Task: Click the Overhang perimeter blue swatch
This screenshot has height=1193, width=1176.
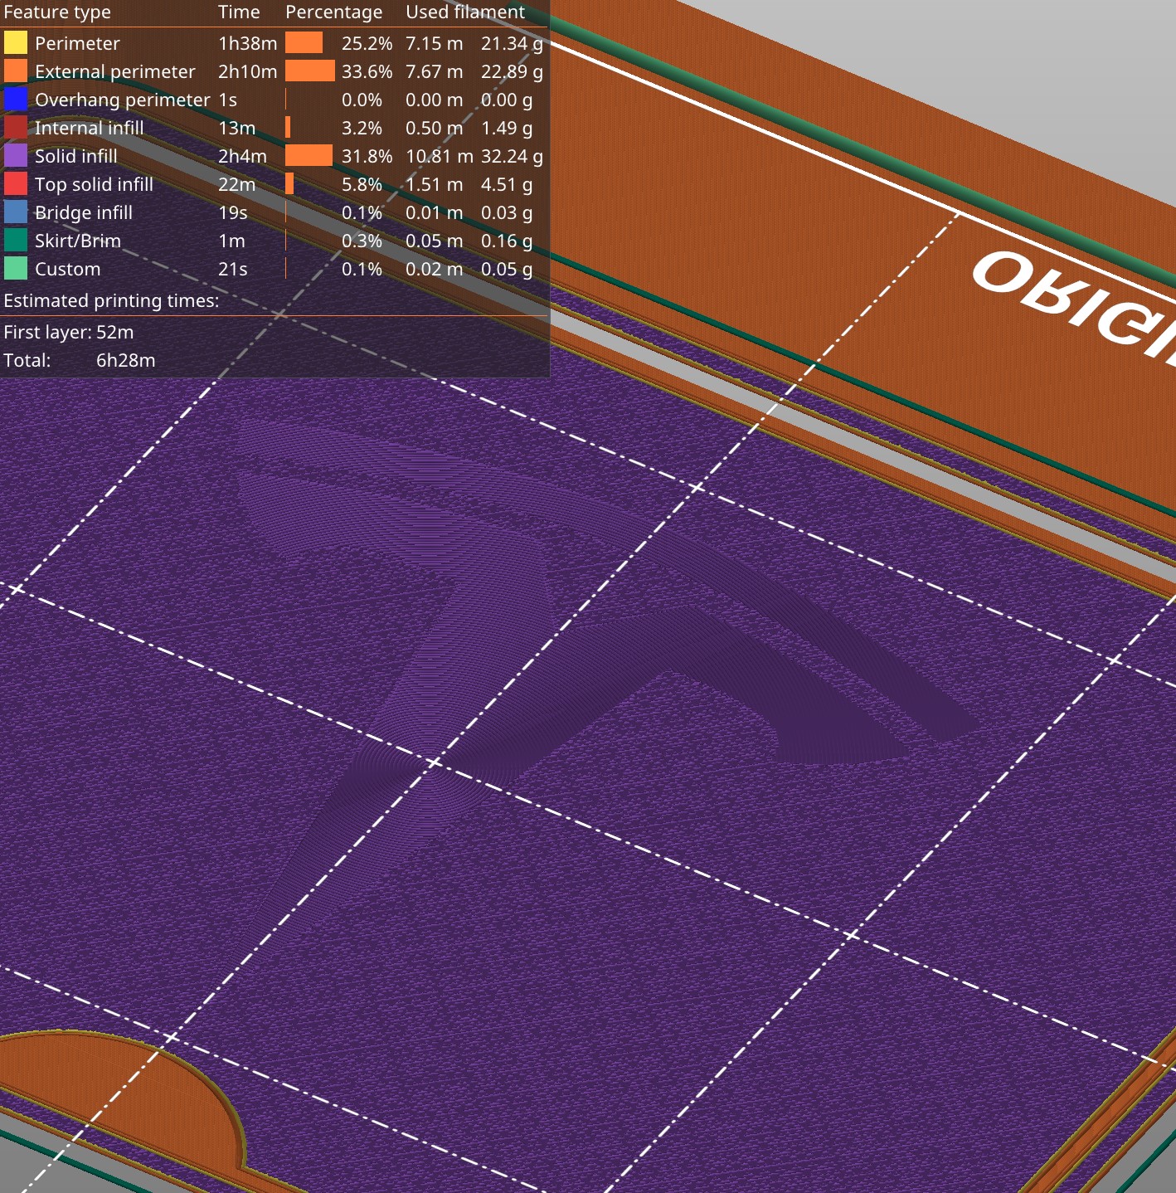Action: point(16,100)
